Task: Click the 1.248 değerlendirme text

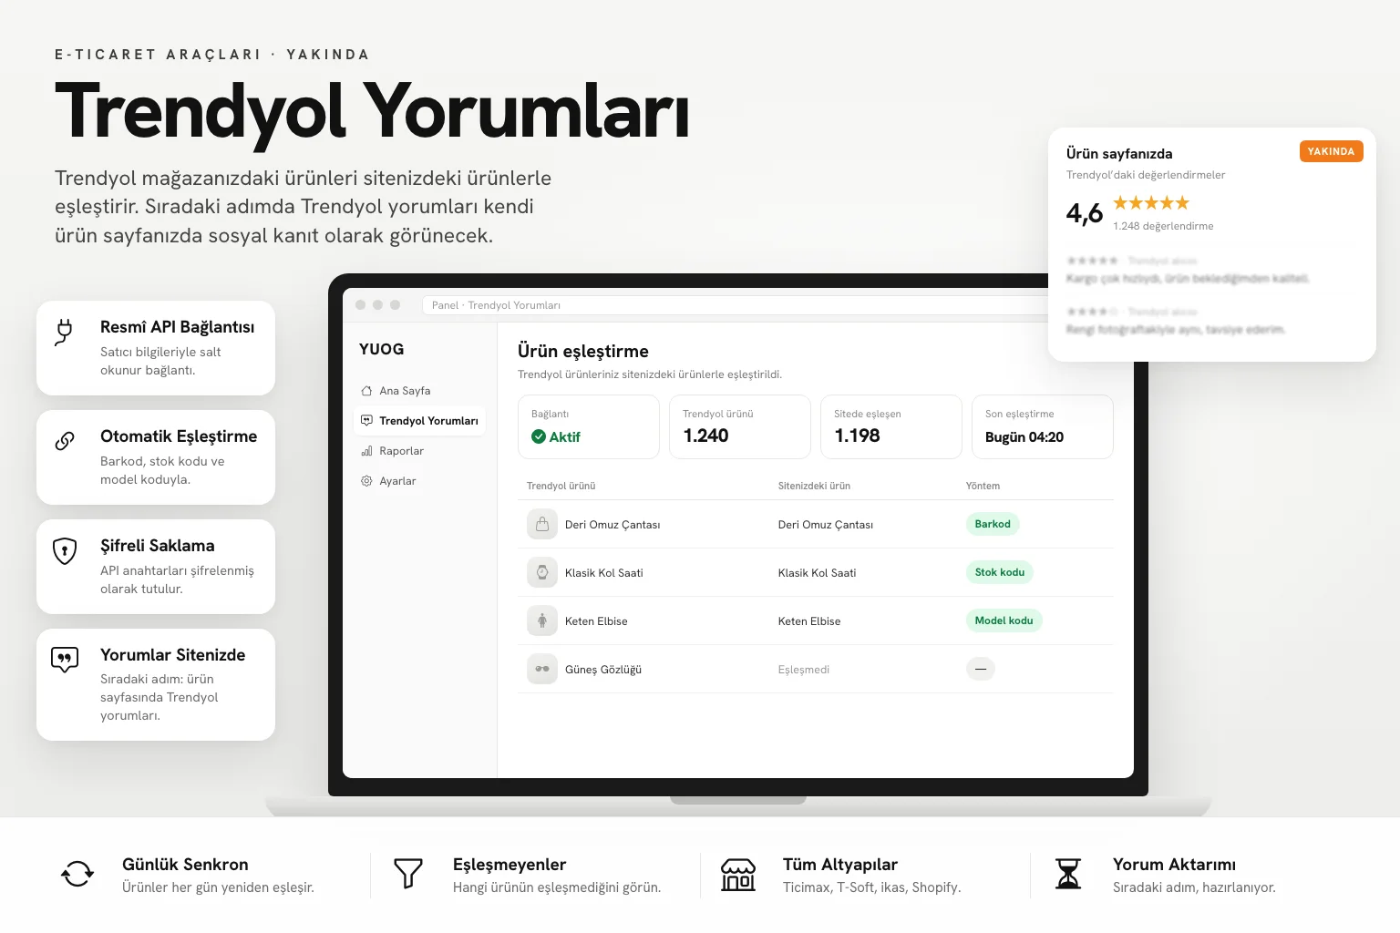Action: click(x=1163, y=226)
